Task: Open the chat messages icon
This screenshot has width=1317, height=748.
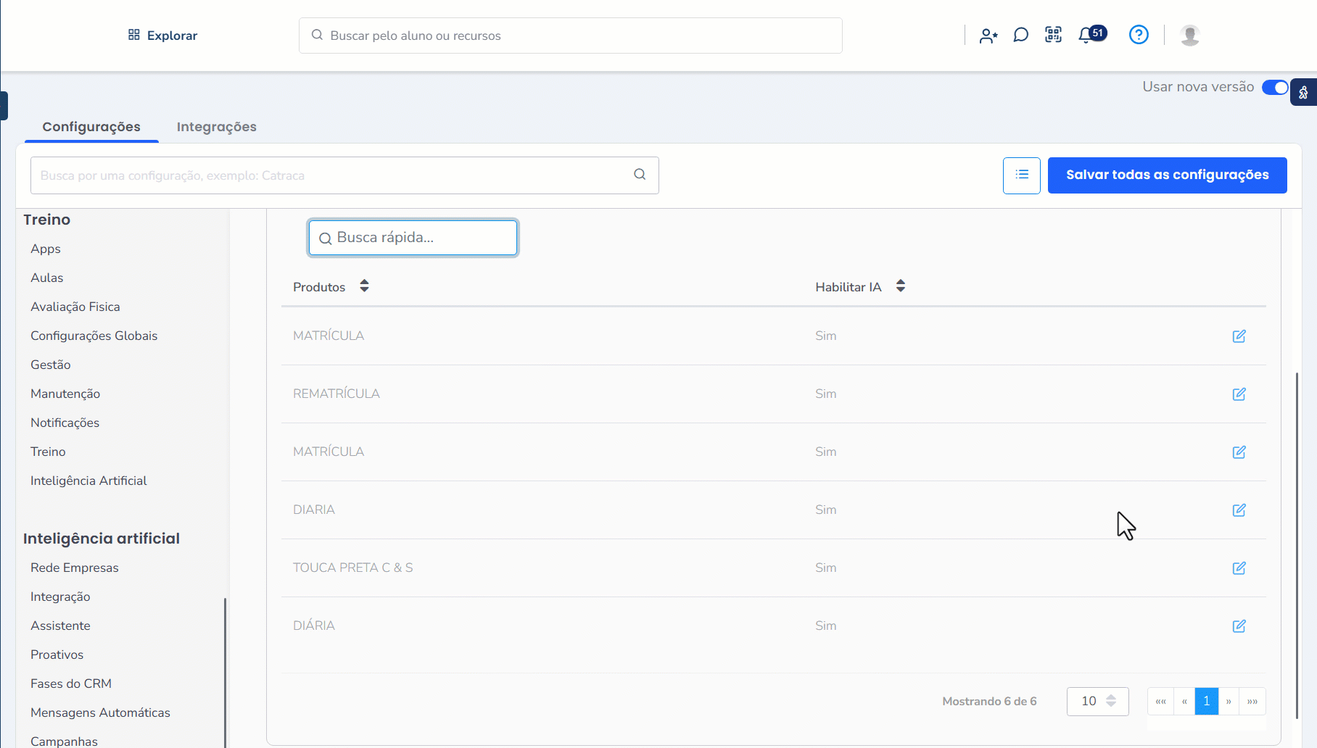Action: [x=1020, y=35]
